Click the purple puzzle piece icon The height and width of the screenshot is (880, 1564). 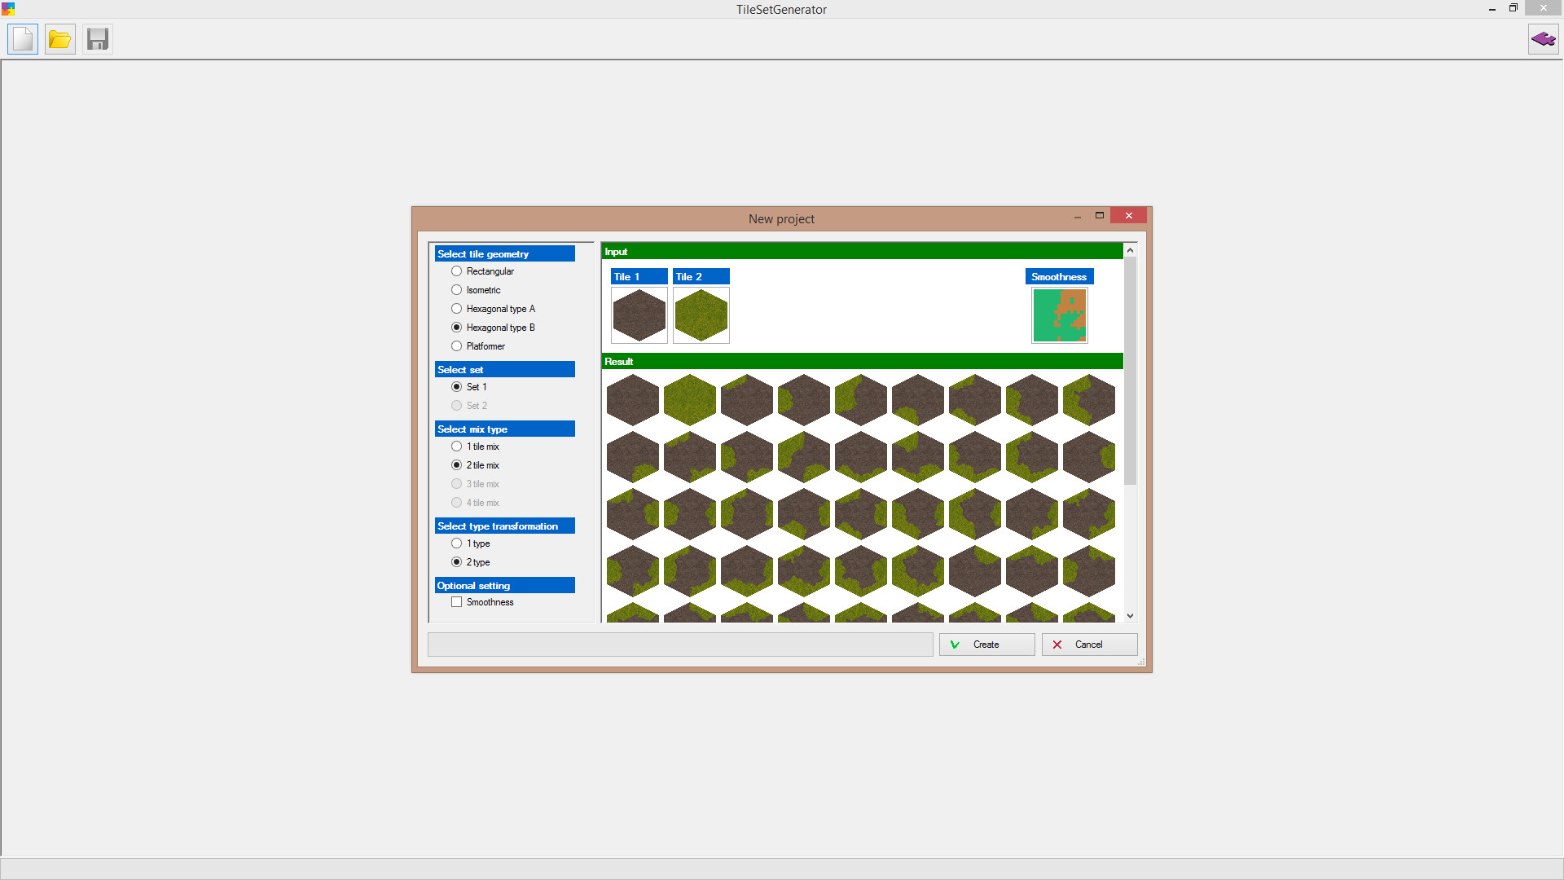[x=1543, y=38]
